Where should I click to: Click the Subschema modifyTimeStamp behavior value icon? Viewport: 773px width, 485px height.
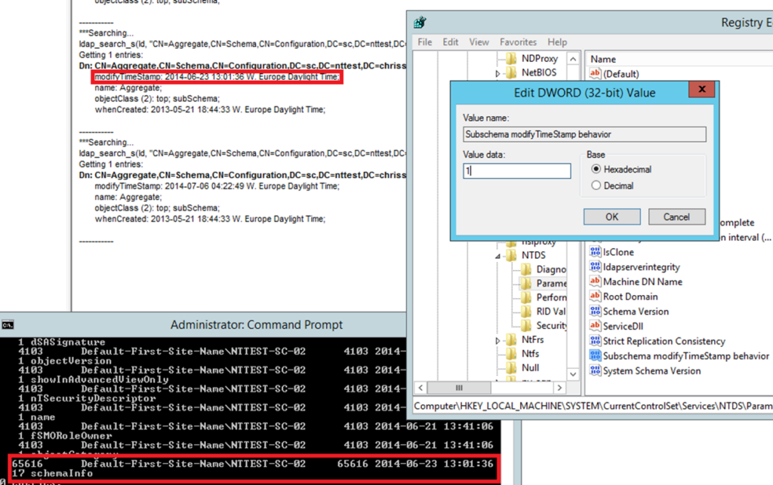point(595,355)
